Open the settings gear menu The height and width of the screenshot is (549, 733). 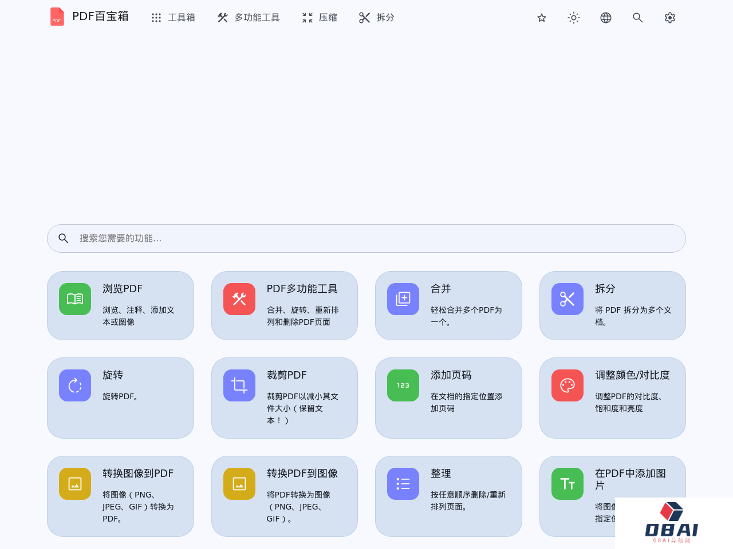(669, 17)
